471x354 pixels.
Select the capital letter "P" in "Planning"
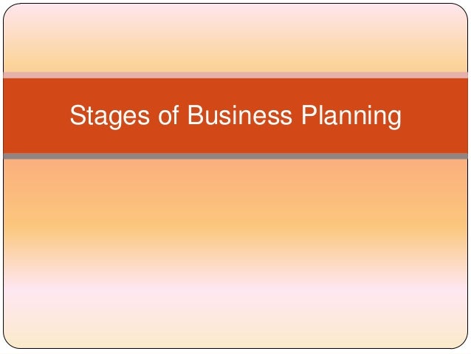[309, 115]
